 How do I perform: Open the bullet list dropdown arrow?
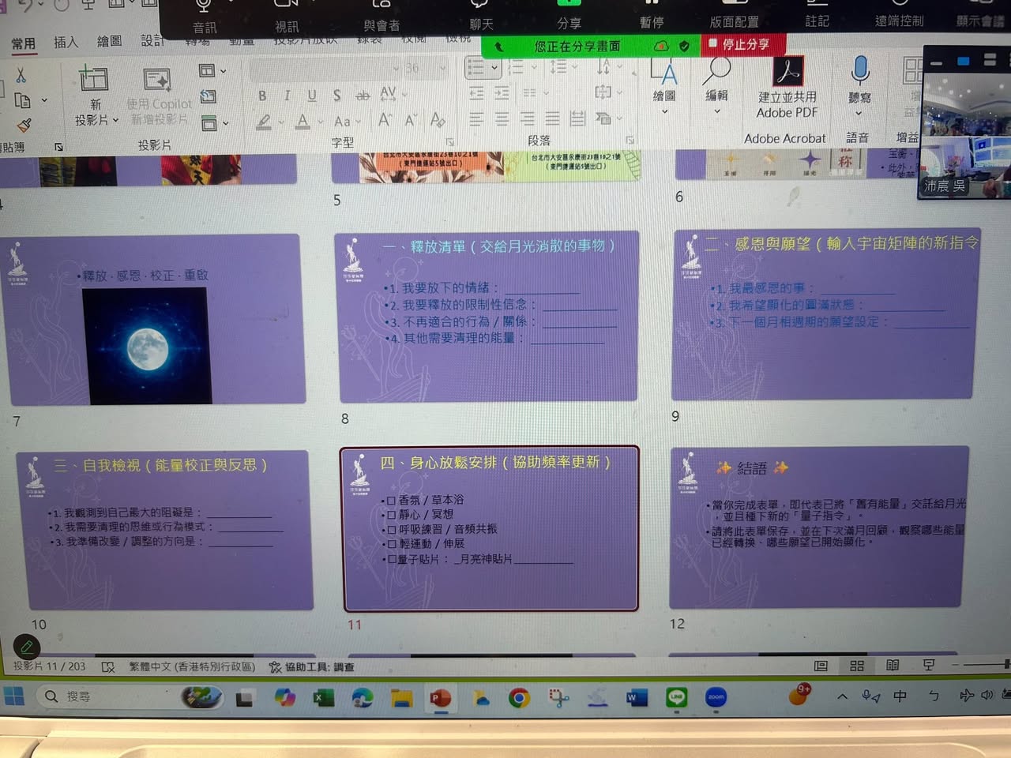pos(494,68)
